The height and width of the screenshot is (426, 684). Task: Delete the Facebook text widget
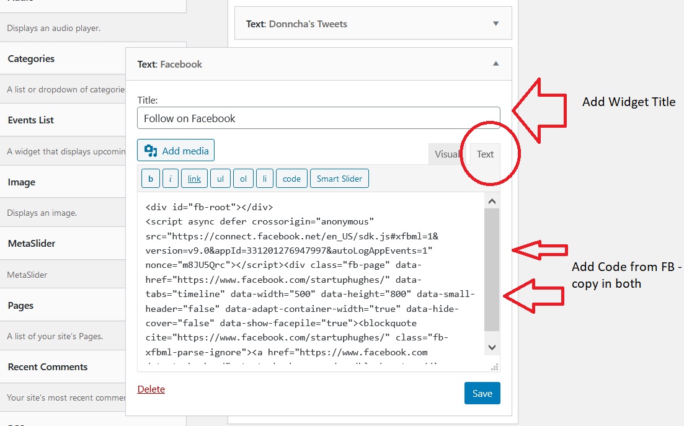coord(151,389)
